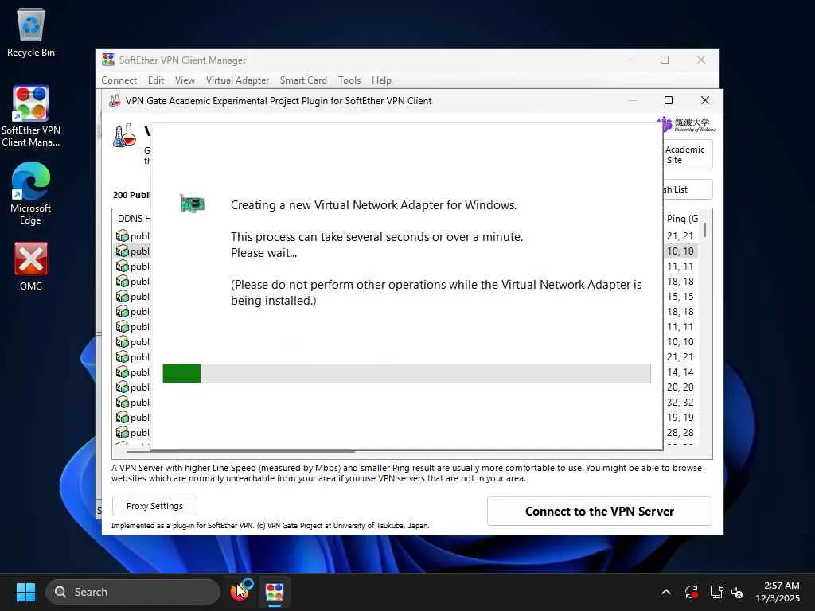Click the network adapter card icon

pyautogui.click(x=192, y=204)
